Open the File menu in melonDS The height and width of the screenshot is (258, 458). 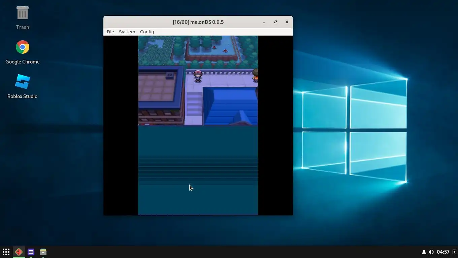(110, 32)
